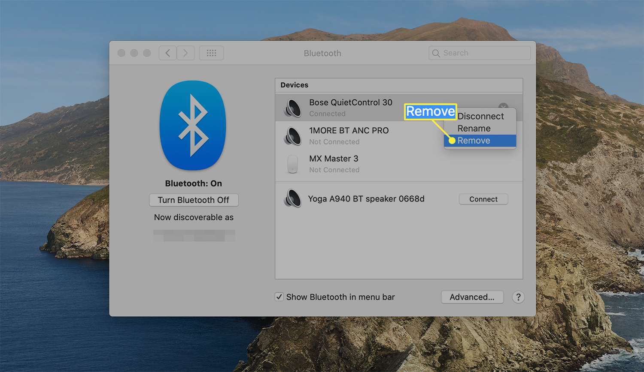Image resolution: width=644 pixels, height=372 pixels.
Task: Select the MX Master 3 device row
Action: click(399, 164)
